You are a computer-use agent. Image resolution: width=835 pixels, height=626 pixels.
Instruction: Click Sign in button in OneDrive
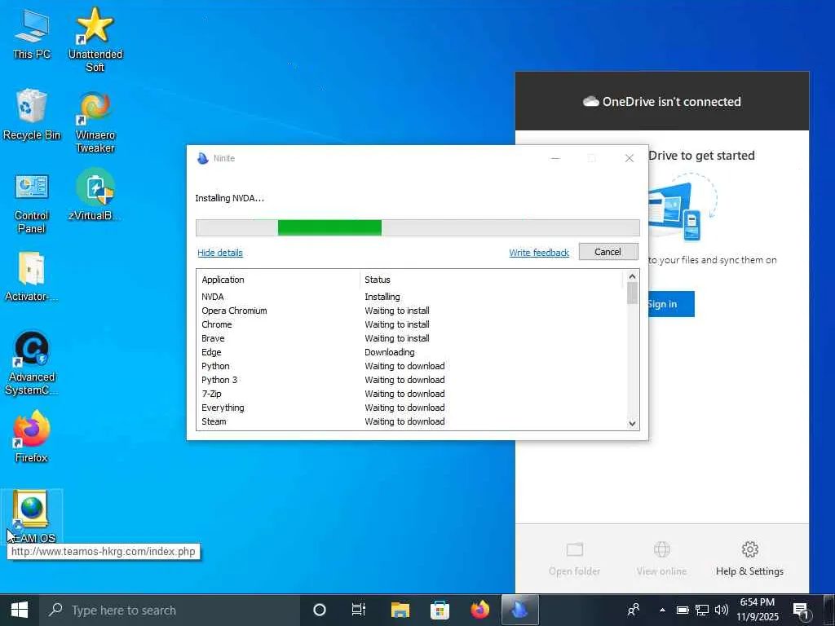pos(671,304)
